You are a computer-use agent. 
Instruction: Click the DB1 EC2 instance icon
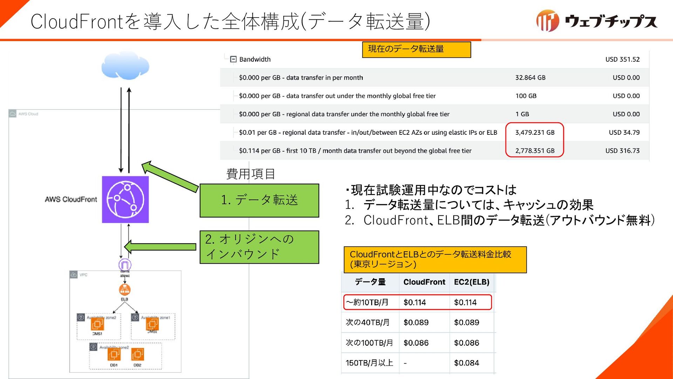coord(114,354)
